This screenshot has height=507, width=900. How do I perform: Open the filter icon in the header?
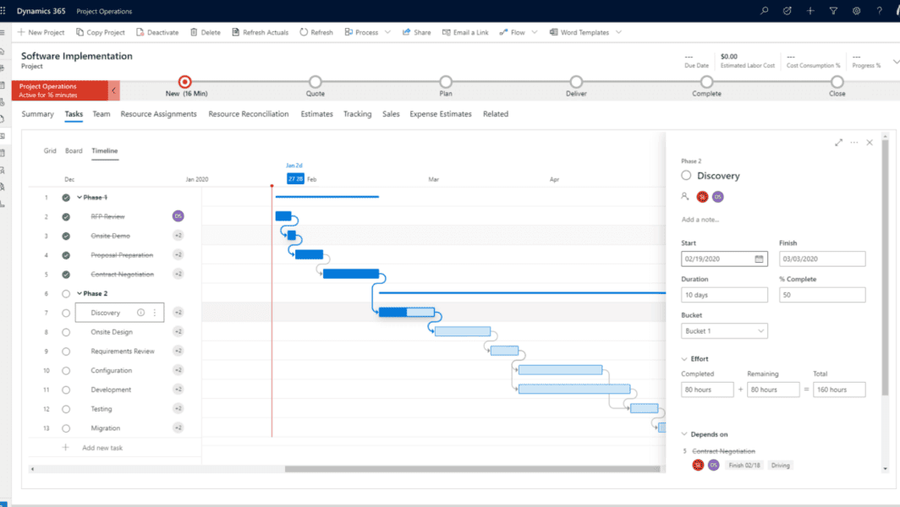tap(834, 11)
